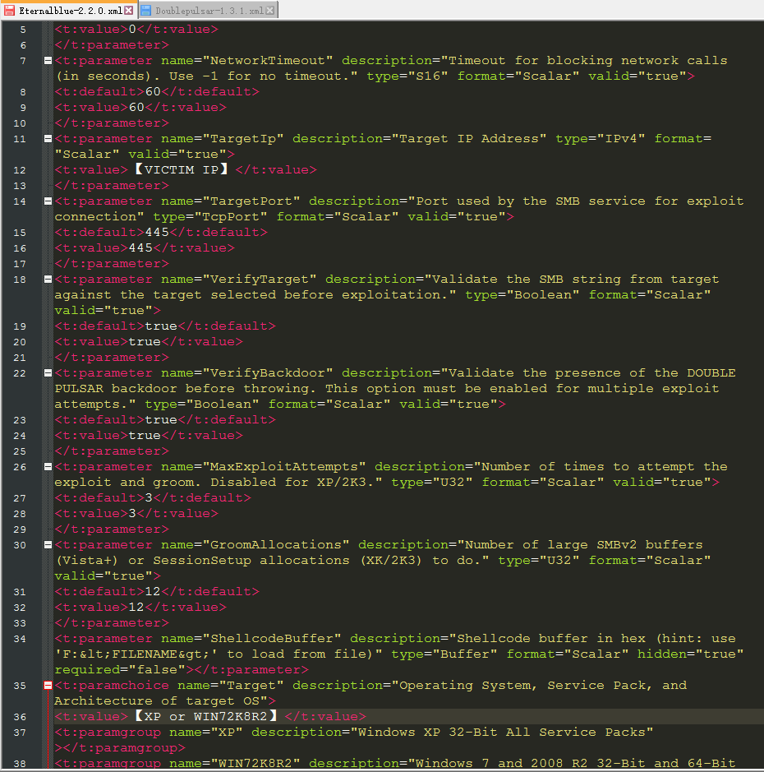Click line number 36 in the margin
Viewport: 764px width, 772px height.
click(x=20, y=717)
